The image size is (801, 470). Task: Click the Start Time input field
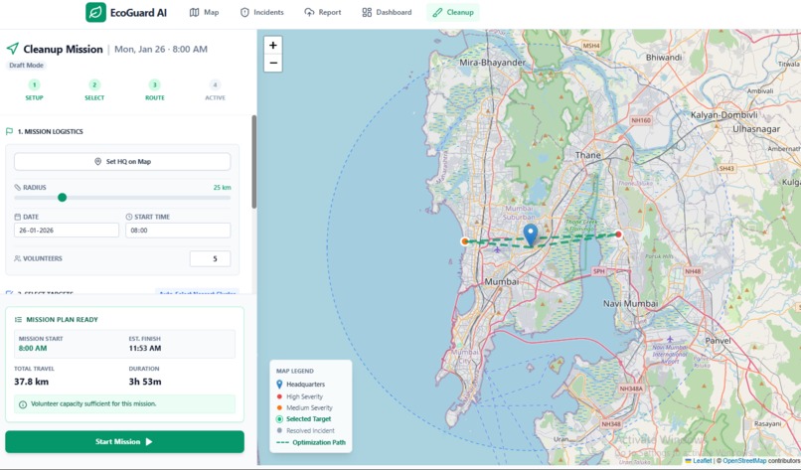point(178,231)
